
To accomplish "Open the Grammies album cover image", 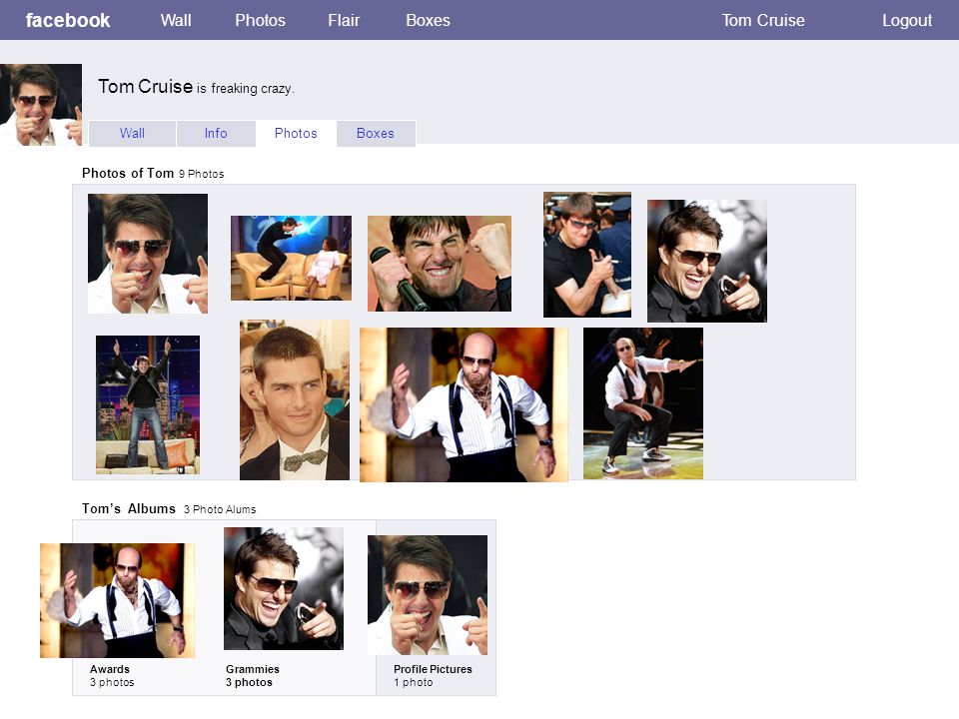I will click(x=284, y=589).
